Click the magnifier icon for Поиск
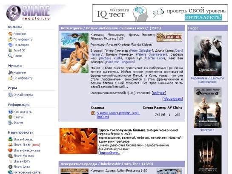 tap(10, 56)
